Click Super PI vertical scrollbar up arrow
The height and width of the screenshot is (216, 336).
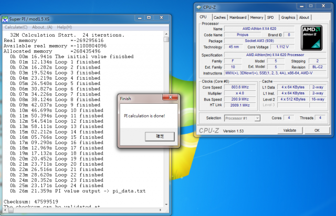(x=166, y=34)
